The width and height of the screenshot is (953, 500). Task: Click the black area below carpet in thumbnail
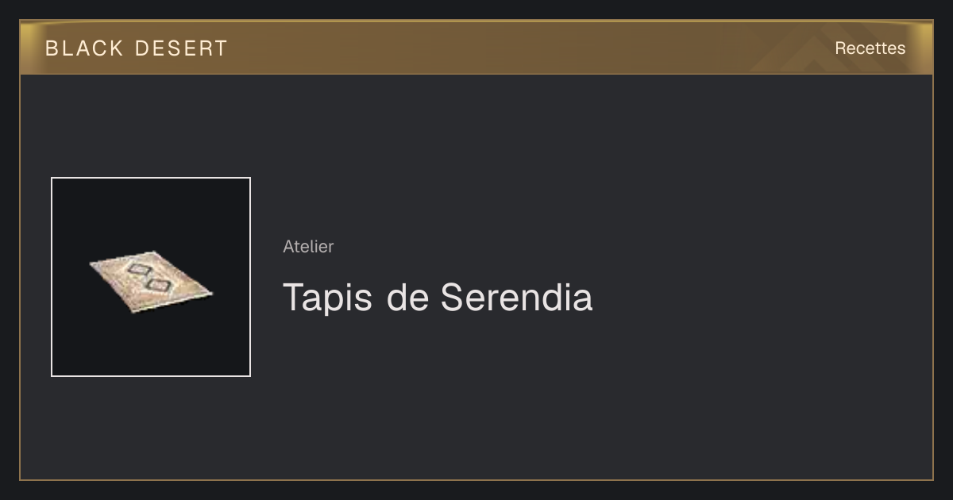(151, 345)
